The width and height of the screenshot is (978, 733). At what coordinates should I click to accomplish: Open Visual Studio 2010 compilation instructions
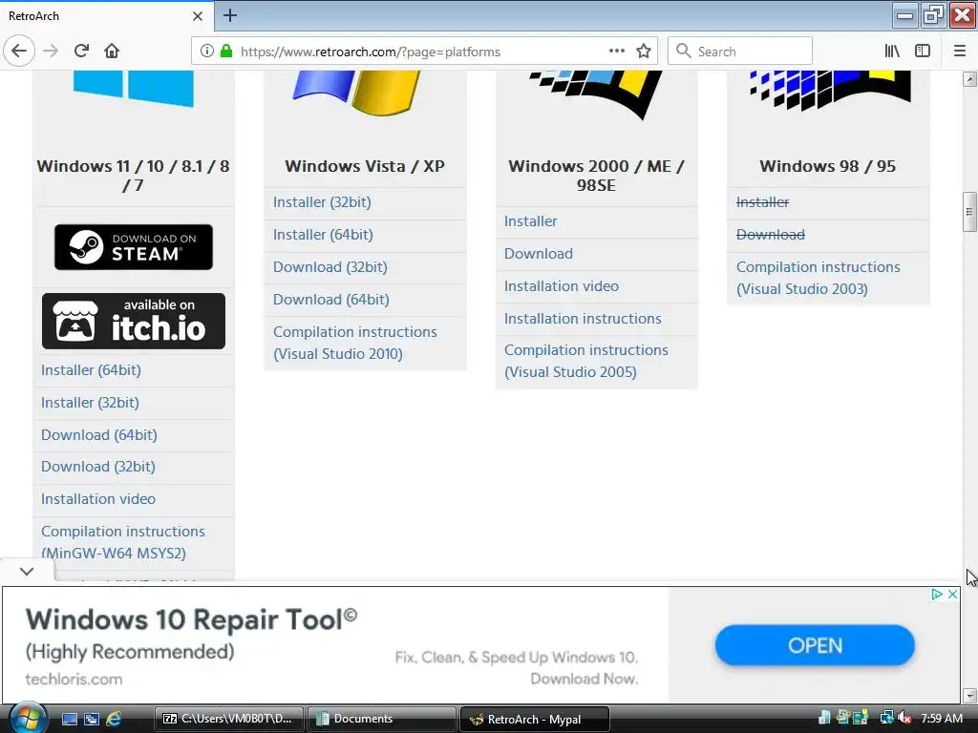point(355,343)
